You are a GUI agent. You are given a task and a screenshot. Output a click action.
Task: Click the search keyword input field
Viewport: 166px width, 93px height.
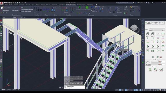(x=125, y=3)
